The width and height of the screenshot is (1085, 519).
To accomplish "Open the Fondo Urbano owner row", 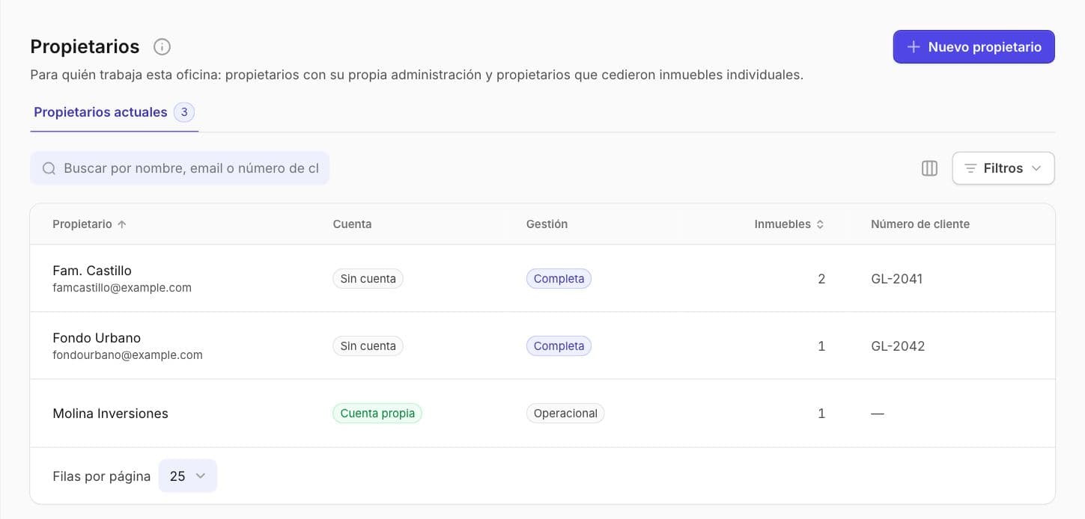I will [542, 346].
